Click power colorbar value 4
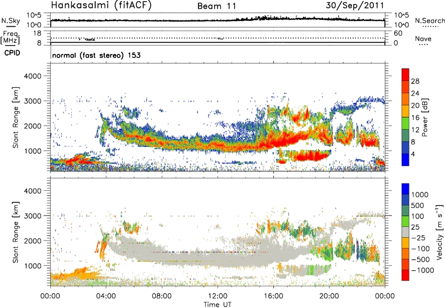This screenshot has width=445, height=308. 413,154
